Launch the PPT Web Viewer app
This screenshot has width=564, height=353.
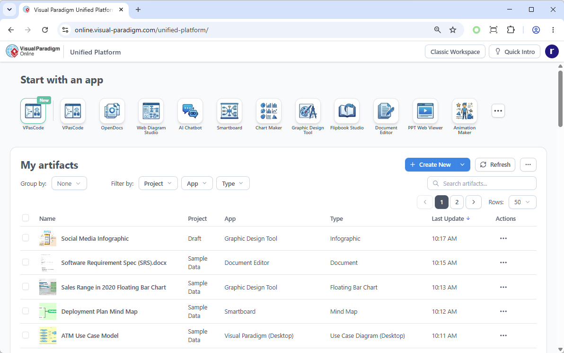coord(425,111)
